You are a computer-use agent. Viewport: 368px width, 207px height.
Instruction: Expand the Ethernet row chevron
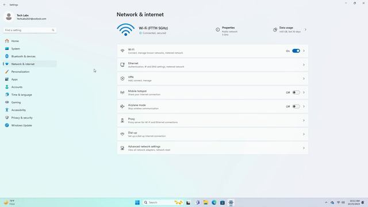[304, 65]
